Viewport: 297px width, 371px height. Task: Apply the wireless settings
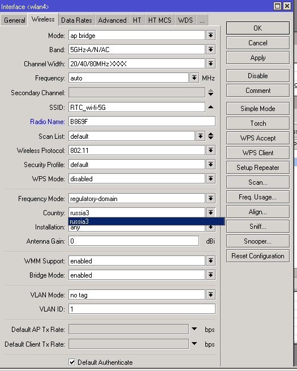coord(258,58)
